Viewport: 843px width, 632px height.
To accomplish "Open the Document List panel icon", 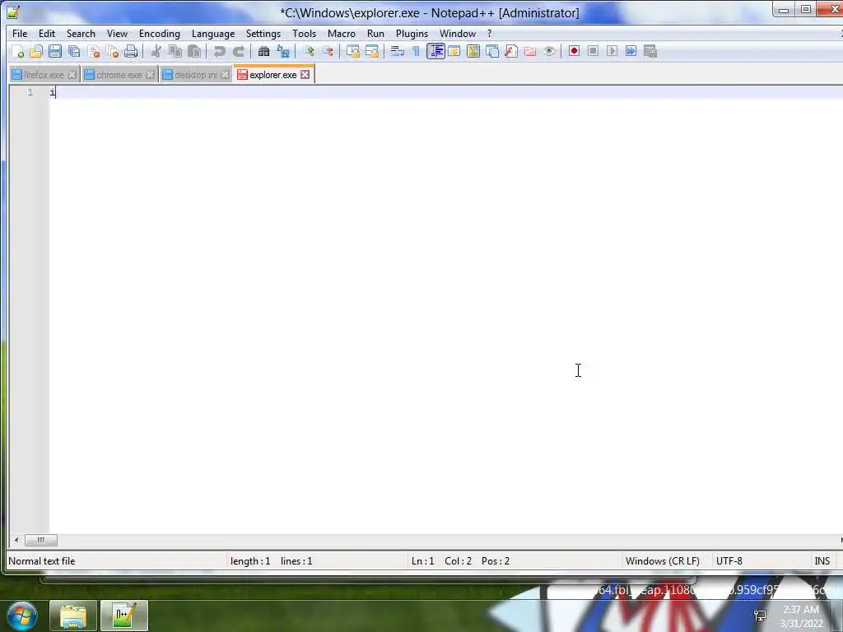I will tap(492, 52).
